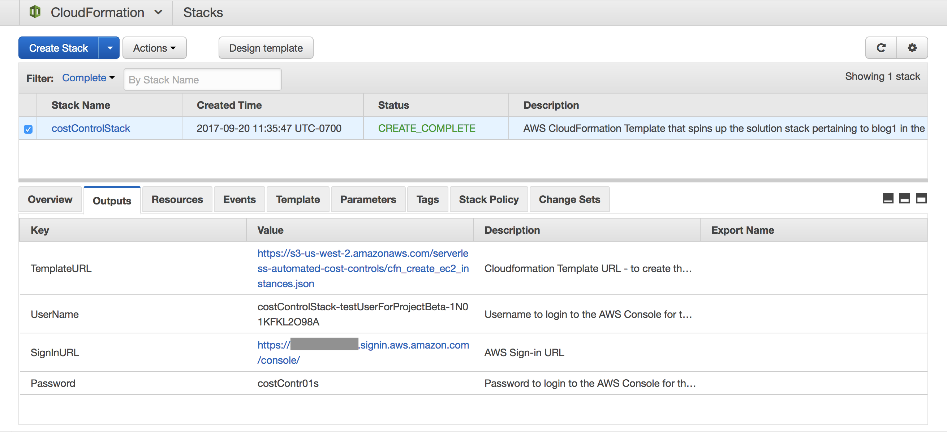
Task: Expand the Complete filter dropdown
Action: [88, 78]
